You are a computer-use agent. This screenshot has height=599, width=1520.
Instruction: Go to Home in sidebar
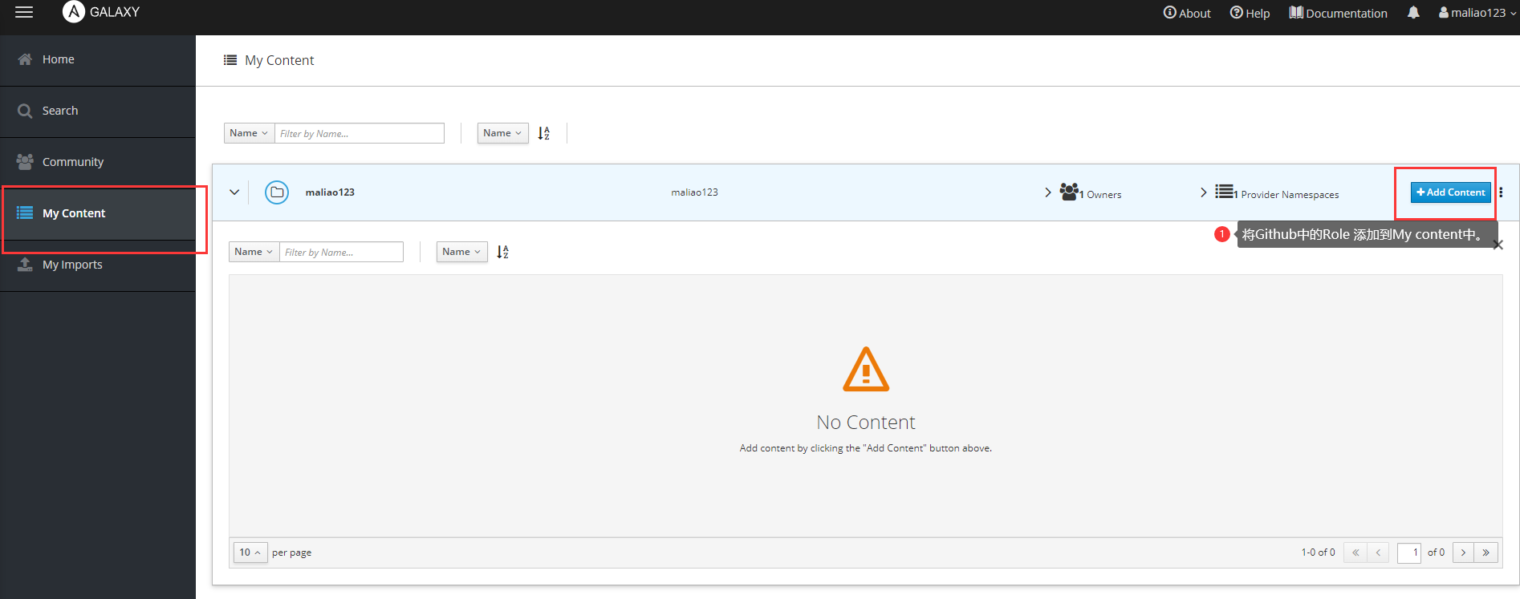(x=98, y=59)
